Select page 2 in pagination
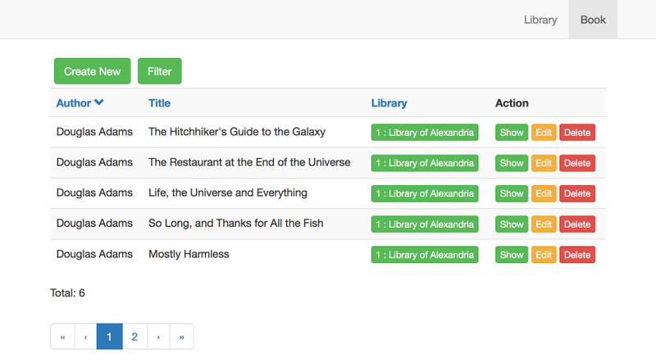 click(x=134, y=337)
